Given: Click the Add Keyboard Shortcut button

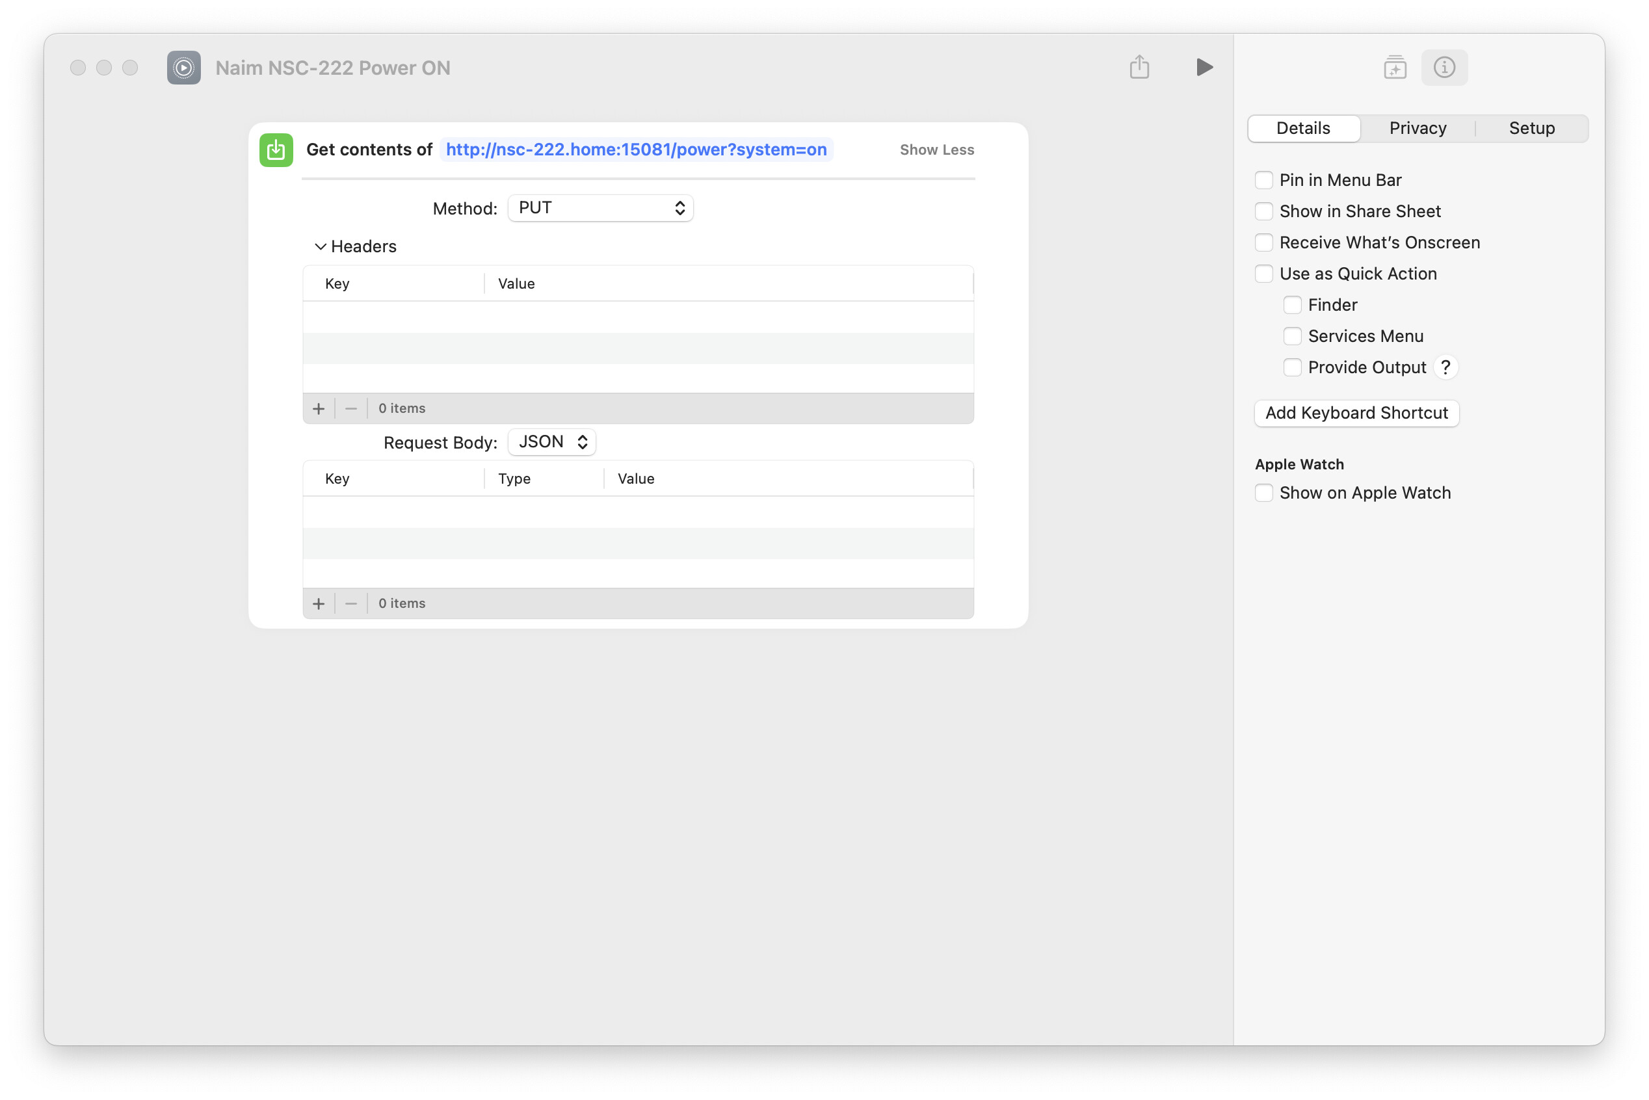Looking at the screenshot, I should [1356, 412].
